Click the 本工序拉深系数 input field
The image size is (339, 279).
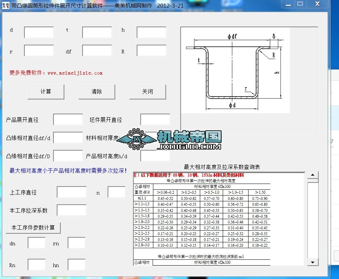(72, 210)
